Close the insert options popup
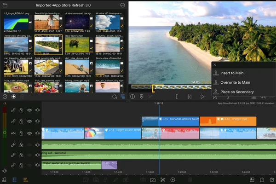The image size is (276, 184). pyautogui.click(x=215, y=65)
